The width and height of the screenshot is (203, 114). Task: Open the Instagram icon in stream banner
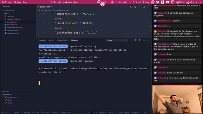pos(153,2)
